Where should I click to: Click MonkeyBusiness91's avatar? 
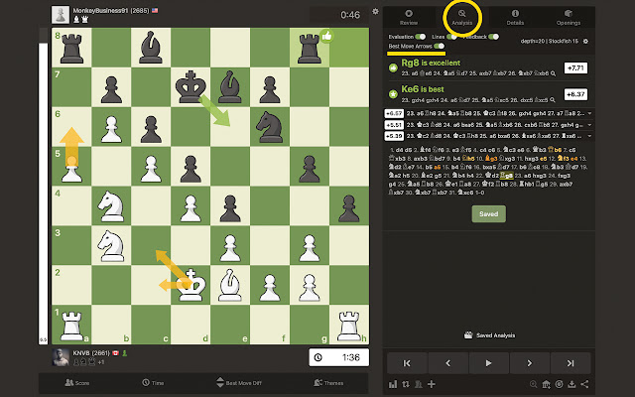[61, 15]
